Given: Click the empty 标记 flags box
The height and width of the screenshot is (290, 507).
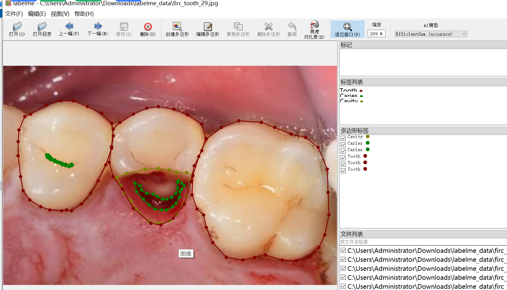Looking at the screenshot, I should tap(423, 62).
